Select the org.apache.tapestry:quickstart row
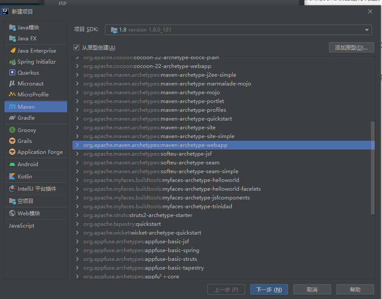This screenshot has width=382, height=299. [223, 224]
